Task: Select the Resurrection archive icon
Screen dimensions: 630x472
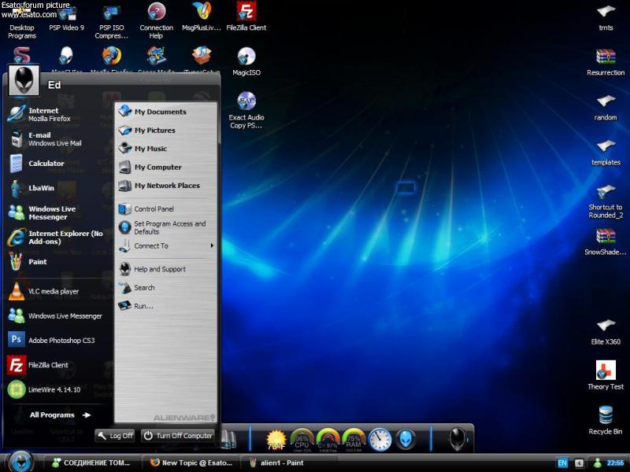Action: 606,62
